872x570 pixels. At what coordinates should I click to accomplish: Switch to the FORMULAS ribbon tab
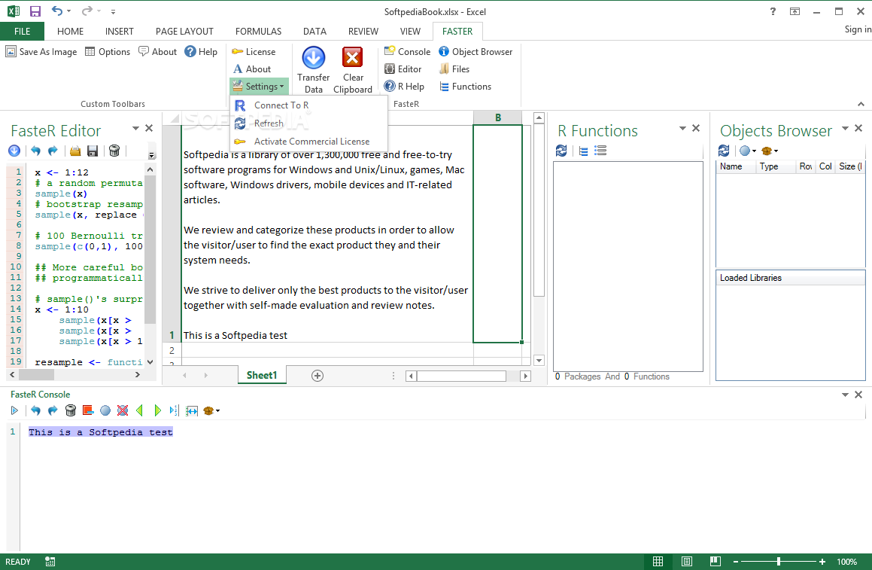(258, 31)
